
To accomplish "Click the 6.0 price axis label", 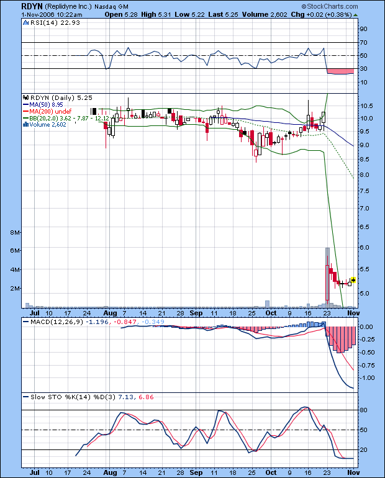I will (365, 247).
